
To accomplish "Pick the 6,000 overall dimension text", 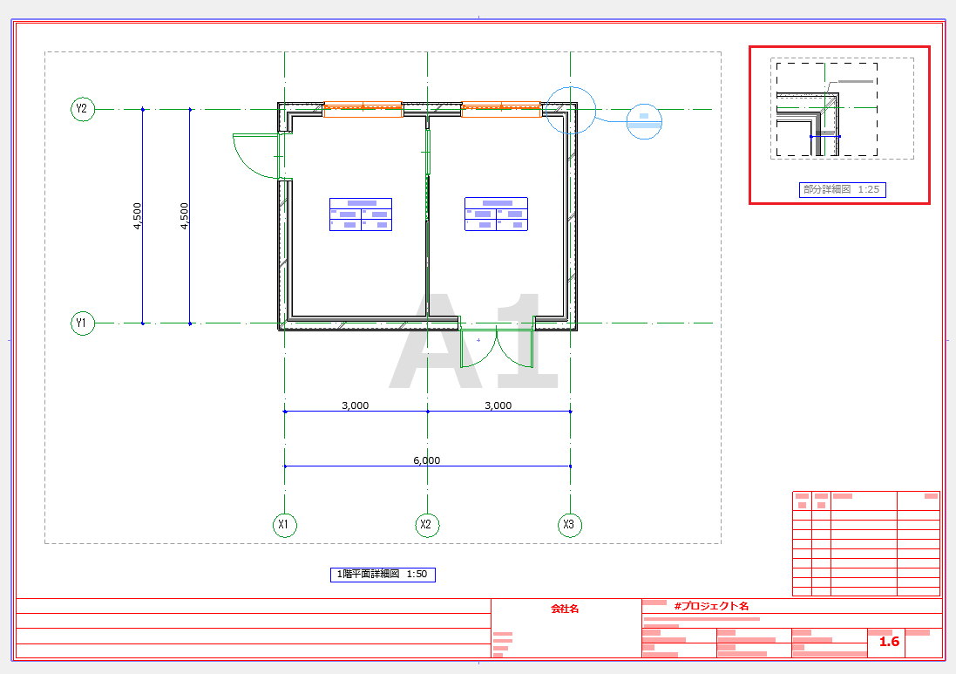I will pos(427,460).
